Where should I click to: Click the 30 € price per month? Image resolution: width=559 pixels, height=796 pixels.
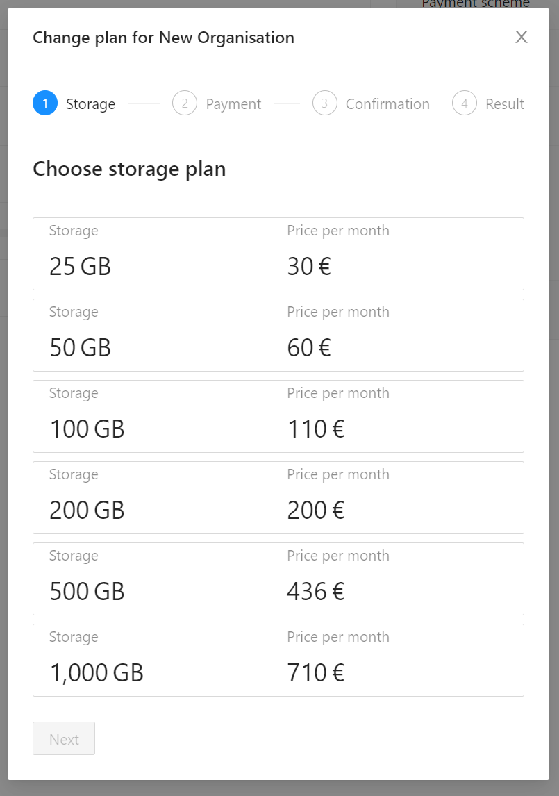(308, 266)
